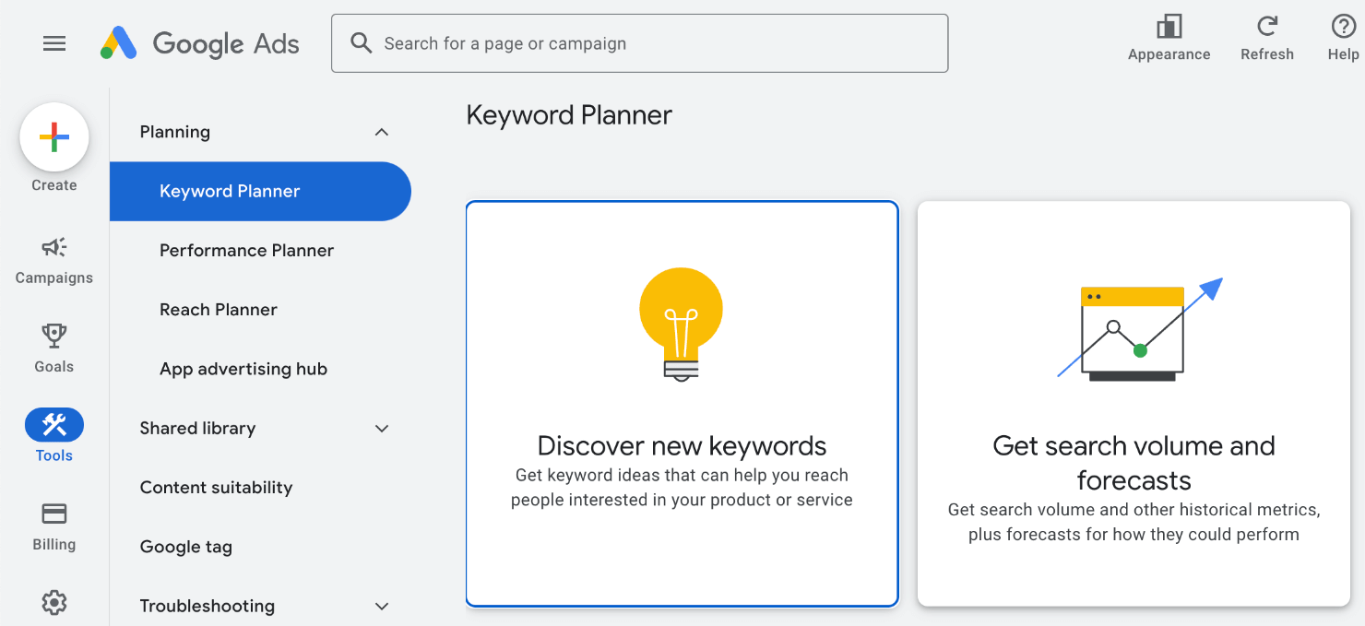This screenshot has height=626, width=1365.
Task: Select the Tools wrench icon
Action: 53,424
